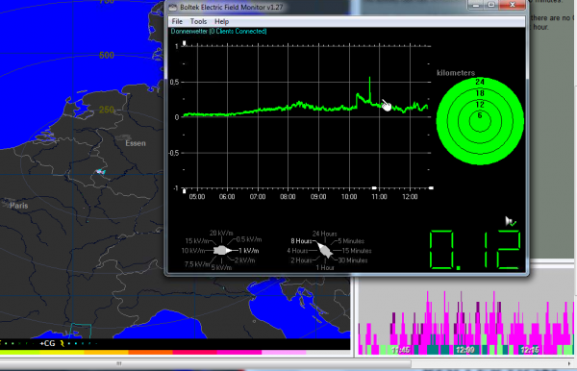This screenshot has width=577, height=371.
Task: Click the top-left graph slider marker
Action: pyautogui.click(x=185, y=43)
